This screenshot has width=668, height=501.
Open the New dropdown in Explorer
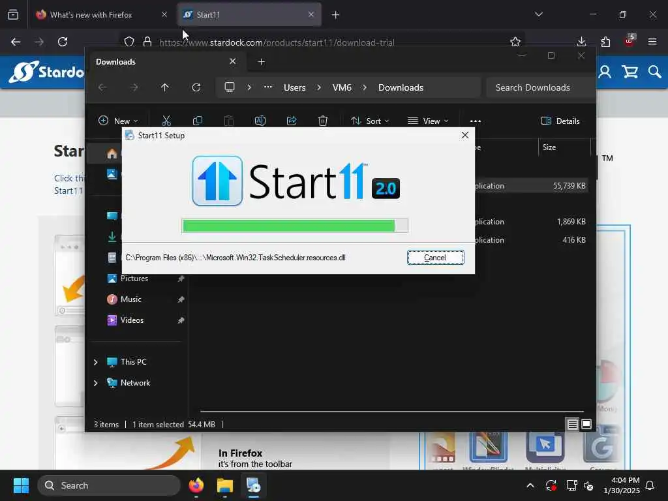point(118,121)
